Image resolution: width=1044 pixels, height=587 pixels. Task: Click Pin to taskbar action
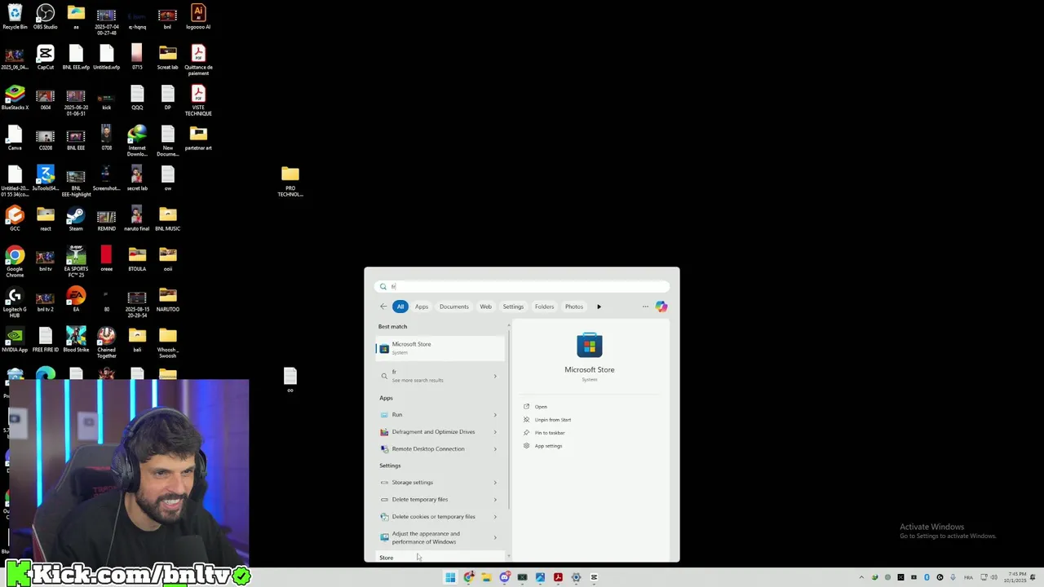tap(550, 432)
